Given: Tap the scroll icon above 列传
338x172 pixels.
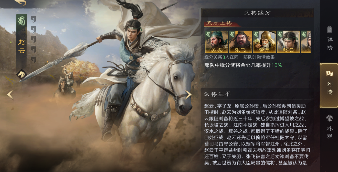Looking at the screenshot, I should click(x=329, y=74).
